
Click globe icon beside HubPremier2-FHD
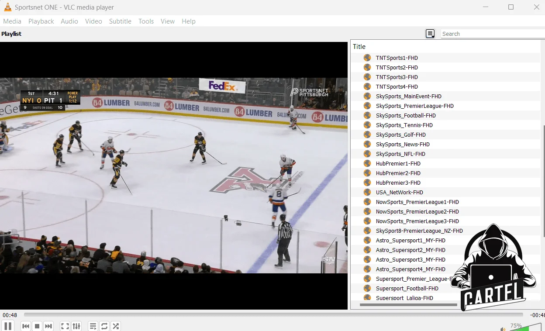[x=367, y=173]
